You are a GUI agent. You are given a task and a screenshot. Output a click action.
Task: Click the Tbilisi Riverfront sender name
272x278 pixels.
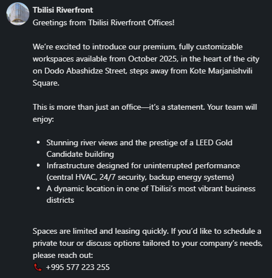click(x=63, y=10)
